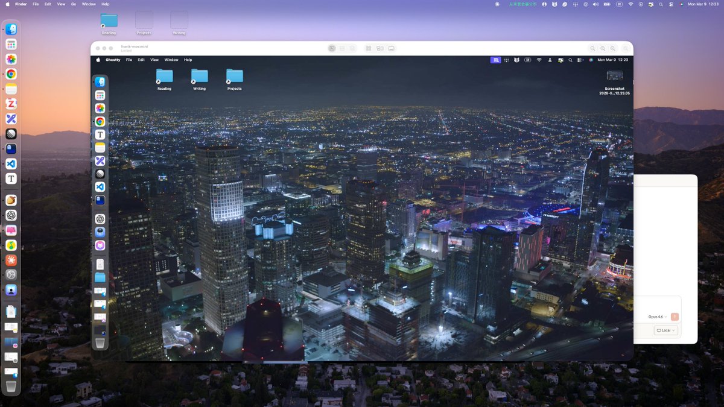Image resolution: width=724 pixels, height=407 pixels.
Task: Open the local Finder menu
Action: (21, 4)
